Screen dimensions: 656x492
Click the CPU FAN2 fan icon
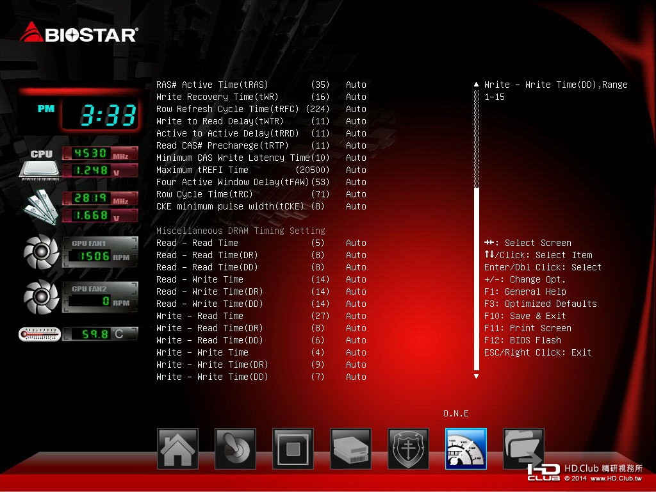point(41,297)
